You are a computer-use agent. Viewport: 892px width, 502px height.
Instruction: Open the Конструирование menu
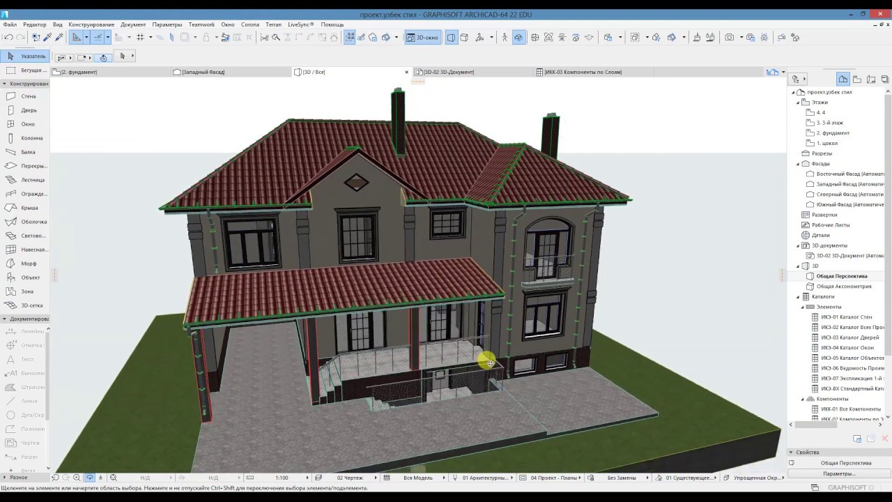(x=91, y=24)
